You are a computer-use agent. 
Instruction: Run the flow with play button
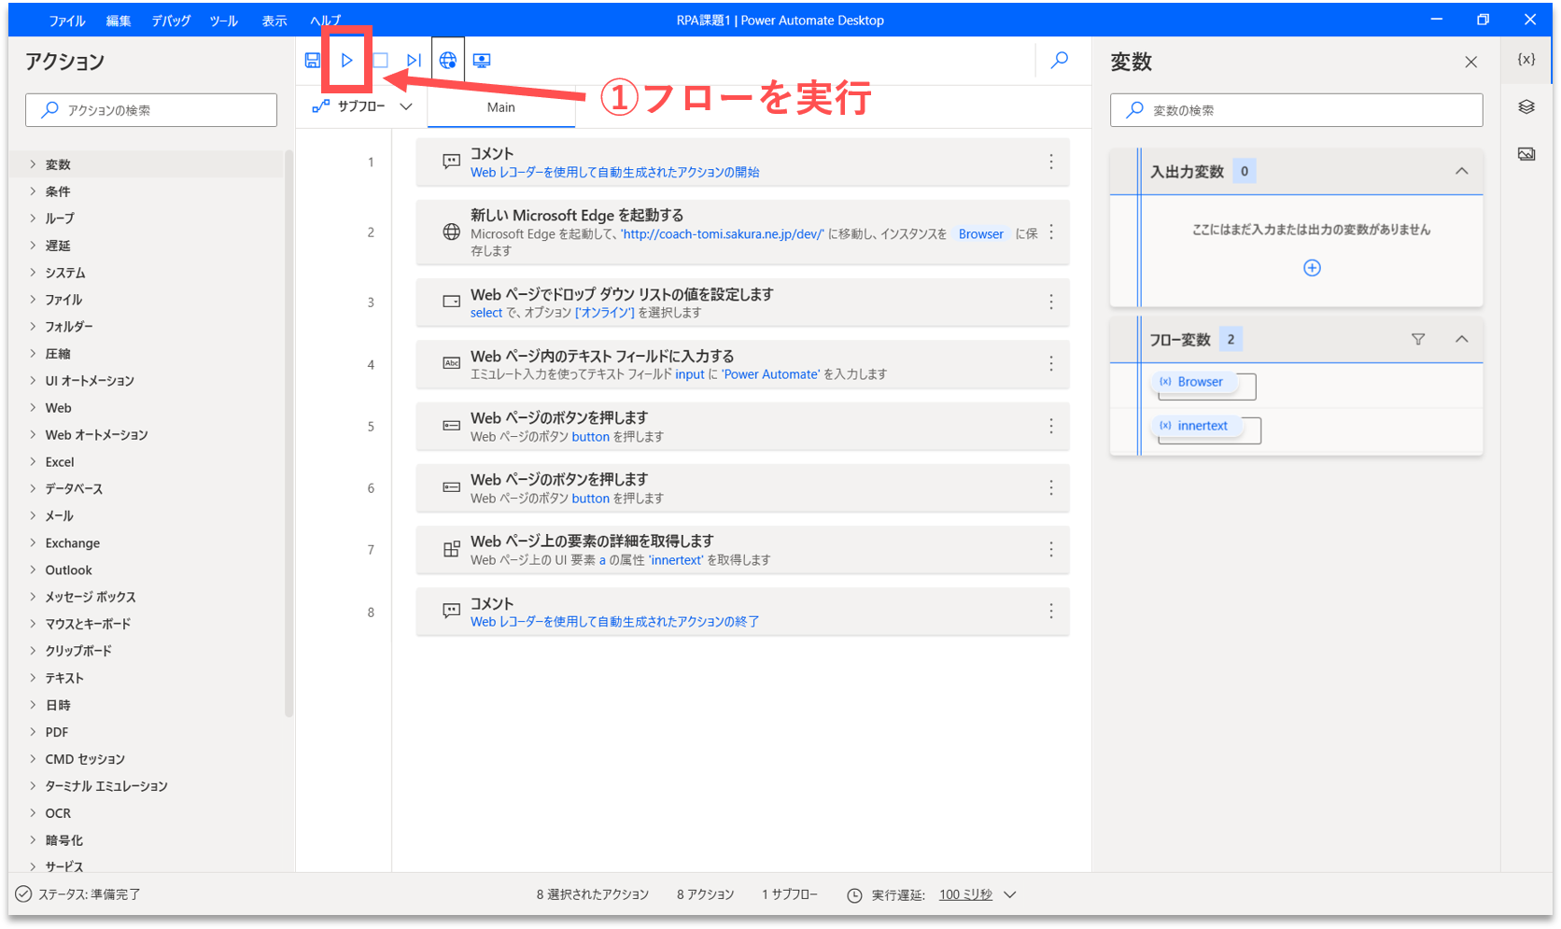(x=346, y=61)
